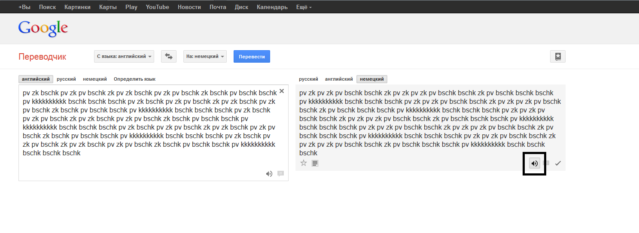Select английский as target language
The width and height of the screenshot is (639, 233).
click(x=339, y=79)
